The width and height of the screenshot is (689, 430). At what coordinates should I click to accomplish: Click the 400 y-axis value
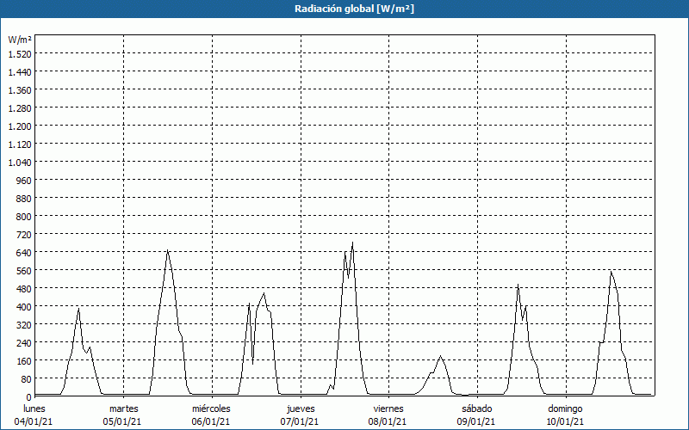pos(24,306)
